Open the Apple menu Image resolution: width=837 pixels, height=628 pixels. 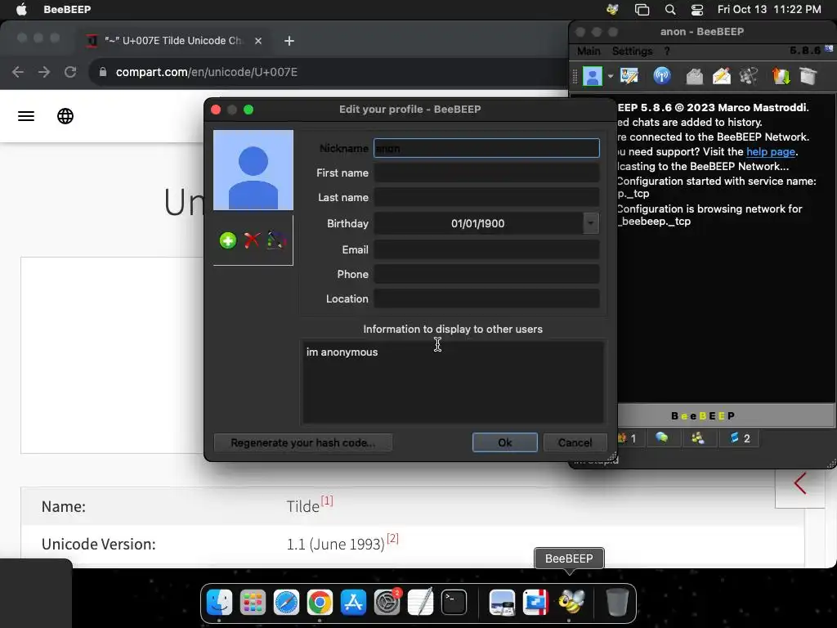point(21,9)
